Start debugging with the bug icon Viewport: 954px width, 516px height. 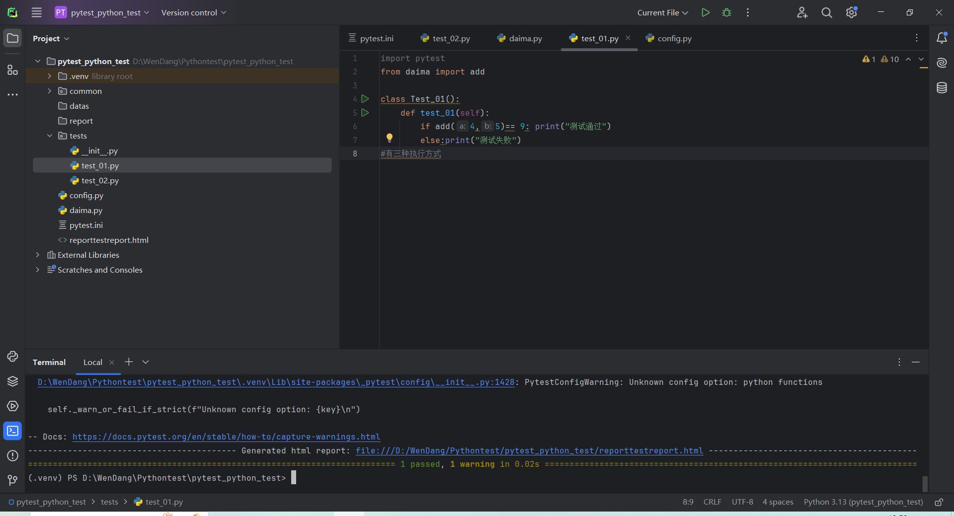[x=726, y=12]
